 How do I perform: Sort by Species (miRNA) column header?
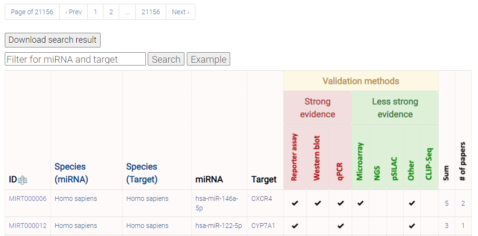point(71,173)
